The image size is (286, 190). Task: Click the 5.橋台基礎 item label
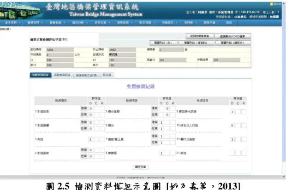[113, 112]
